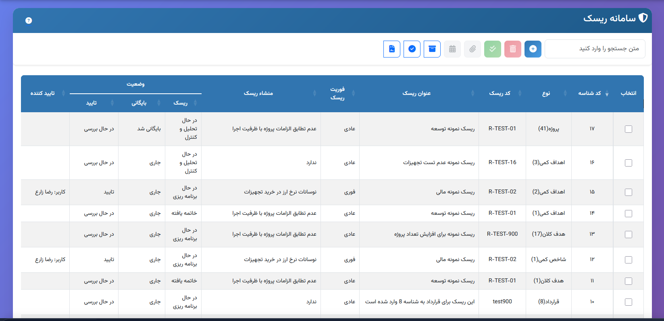The width and height of the screenshot is (664, 321).
Task: Sort by the کد ریسک column arrows
Action: (520, 93)
